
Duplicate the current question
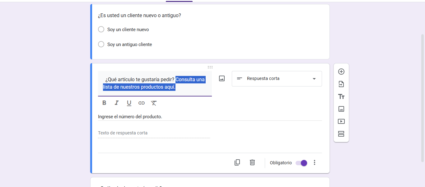pos(237,162)
